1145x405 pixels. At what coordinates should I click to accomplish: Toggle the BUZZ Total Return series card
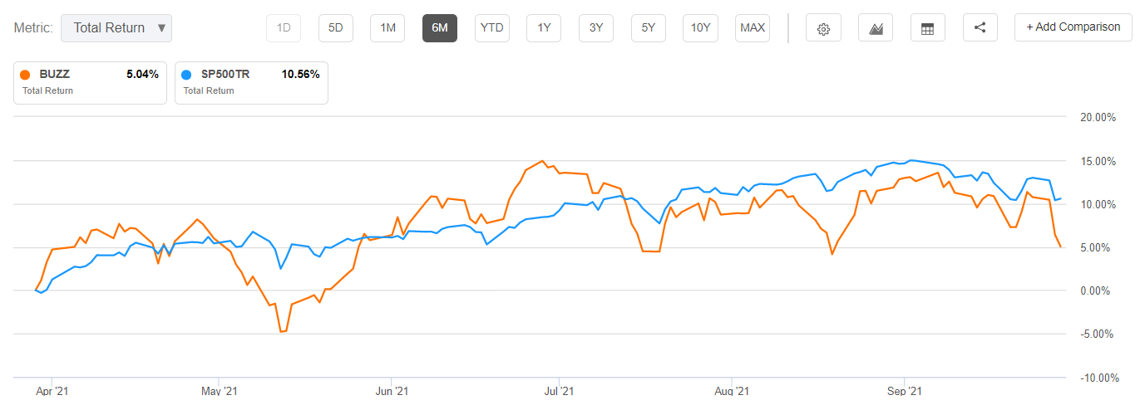click(90, 82)
